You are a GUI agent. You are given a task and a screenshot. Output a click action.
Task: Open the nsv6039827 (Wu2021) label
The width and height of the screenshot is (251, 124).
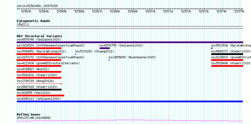[x=33, y=69]
